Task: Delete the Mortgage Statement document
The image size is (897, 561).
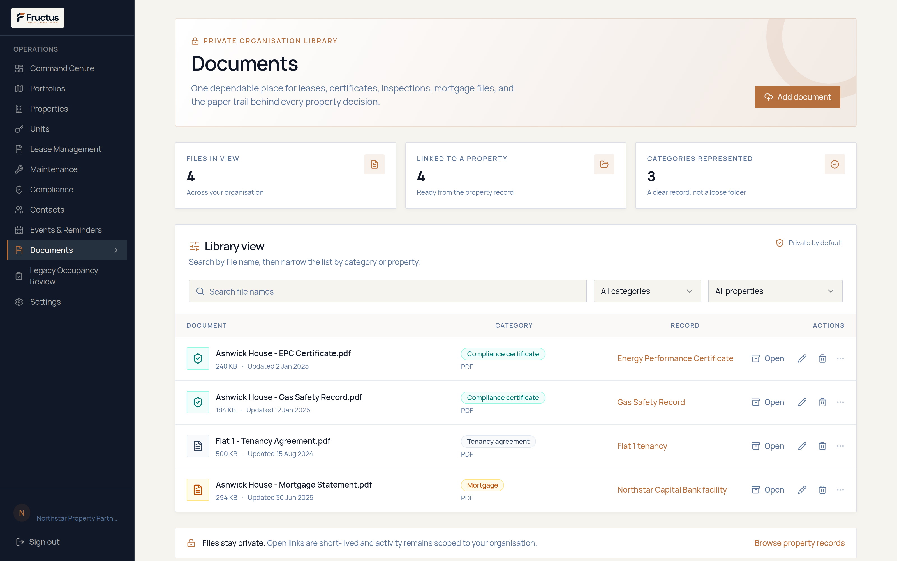Action: click(822, 490)
